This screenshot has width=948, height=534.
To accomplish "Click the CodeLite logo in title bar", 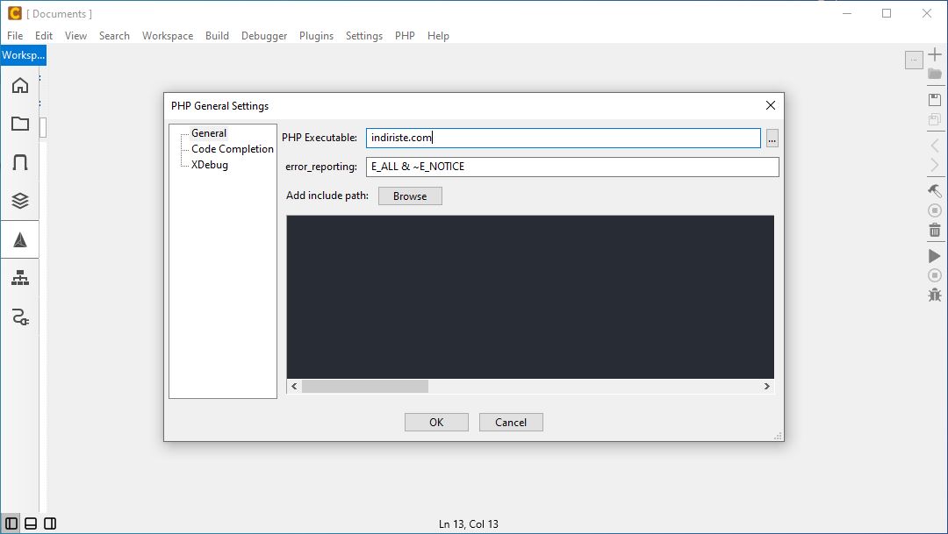I will (15, 13).
